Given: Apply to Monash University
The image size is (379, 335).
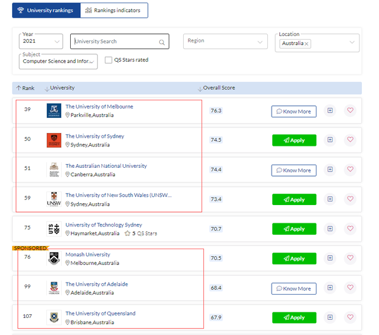Looking at the screenshot, I should pyautogui.click(x=294, y=259).
